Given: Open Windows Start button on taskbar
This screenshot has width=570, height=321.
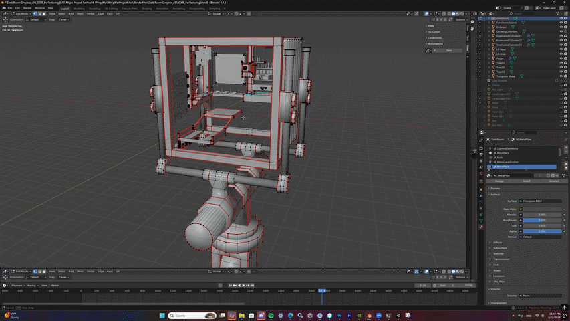Looking at the screenshot, I should (162, 316).
